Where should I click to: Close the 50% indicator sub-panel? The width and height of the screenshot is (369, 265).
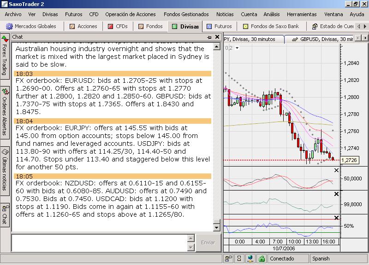337,218
